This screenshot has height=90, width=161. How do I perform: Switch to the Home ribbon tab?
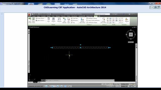(34, 16)
